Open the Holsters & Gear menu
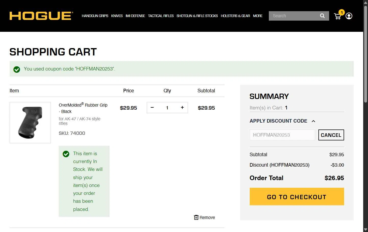The width and height of the screenshot is (368, 232). 235,16
